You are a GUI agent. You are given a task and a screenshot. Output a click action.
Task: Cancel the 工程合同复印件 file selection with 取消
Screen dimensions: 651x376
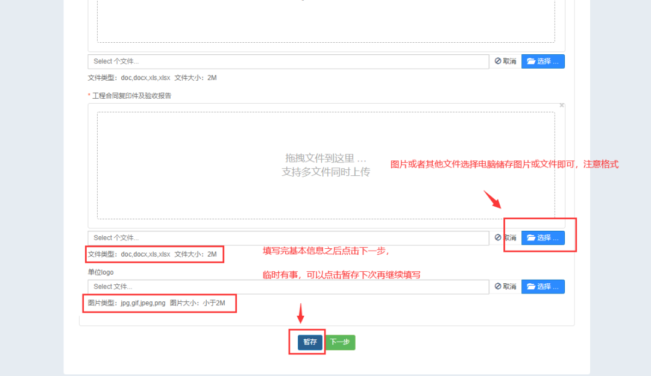[x=505, y=238]
